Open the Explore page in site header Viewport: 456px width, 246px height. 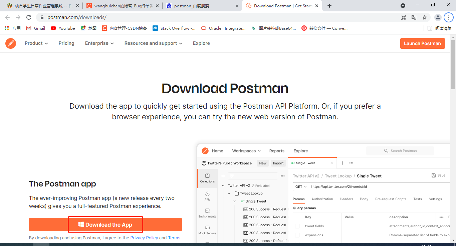201,43
